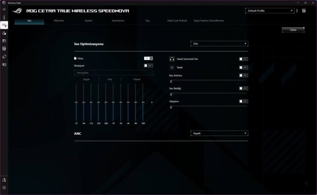Click the 16K equalizer slider
This screenshot has height=195, width=317.
[143, 102]
